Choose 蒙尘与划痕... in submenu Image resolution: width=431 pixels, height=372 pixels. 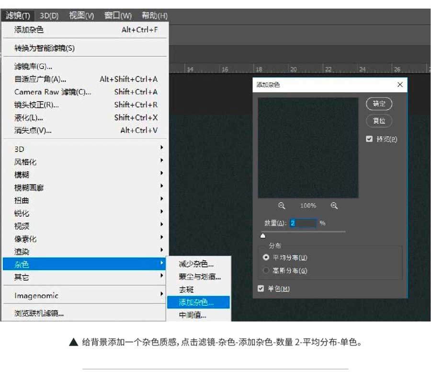pyautogui.click(x=198, y=277)
